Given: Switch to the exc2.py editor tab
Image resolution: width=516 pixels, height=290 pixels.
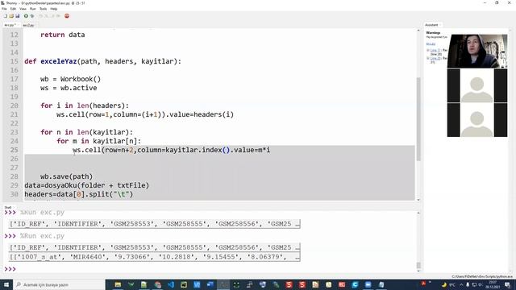Looking at the screenshot, I should click(29, 25).
